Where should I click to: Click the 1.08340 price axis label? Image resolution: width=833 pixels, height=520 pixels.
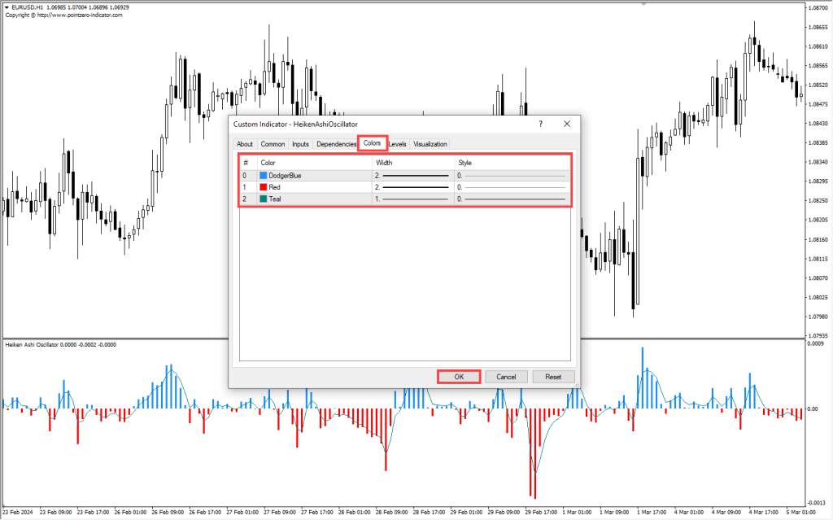pyautogui.click(x=818, y=162)
